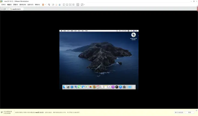The image size is (198, 116).
Task: Click the 我已完成安装 button in the bottom bar
Action: [x=179, y=112]
